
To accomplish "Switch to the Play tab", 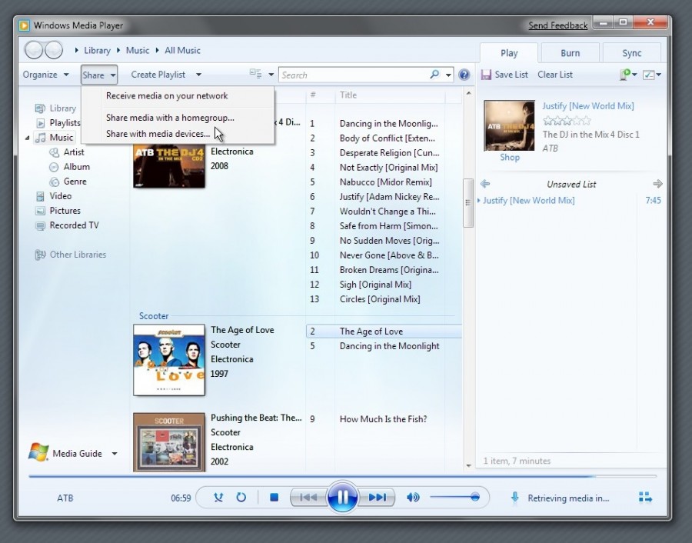I will pyautogui.click(x=509, y=53).
